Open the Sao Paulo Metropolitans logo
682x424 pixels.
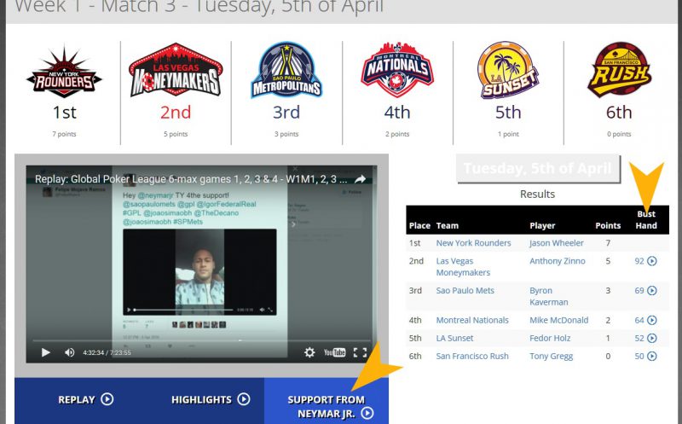(x=286, y=71)
